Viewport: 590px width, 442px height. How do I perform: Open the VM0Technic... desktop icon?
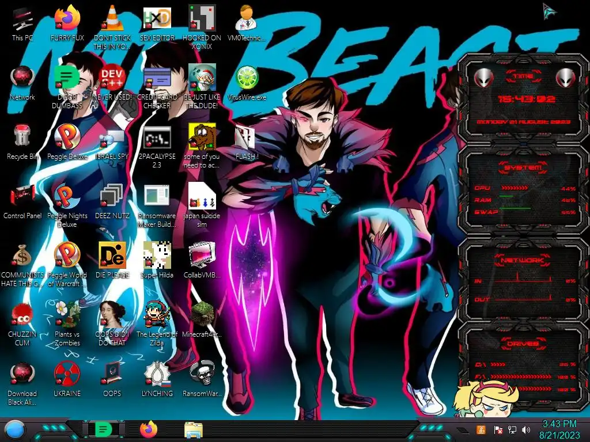pos(246,18)
